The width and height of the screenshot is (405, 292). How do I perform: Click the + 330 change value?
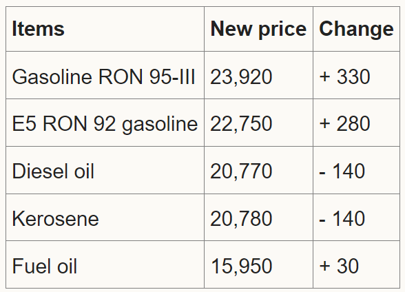tap(344, 76)
